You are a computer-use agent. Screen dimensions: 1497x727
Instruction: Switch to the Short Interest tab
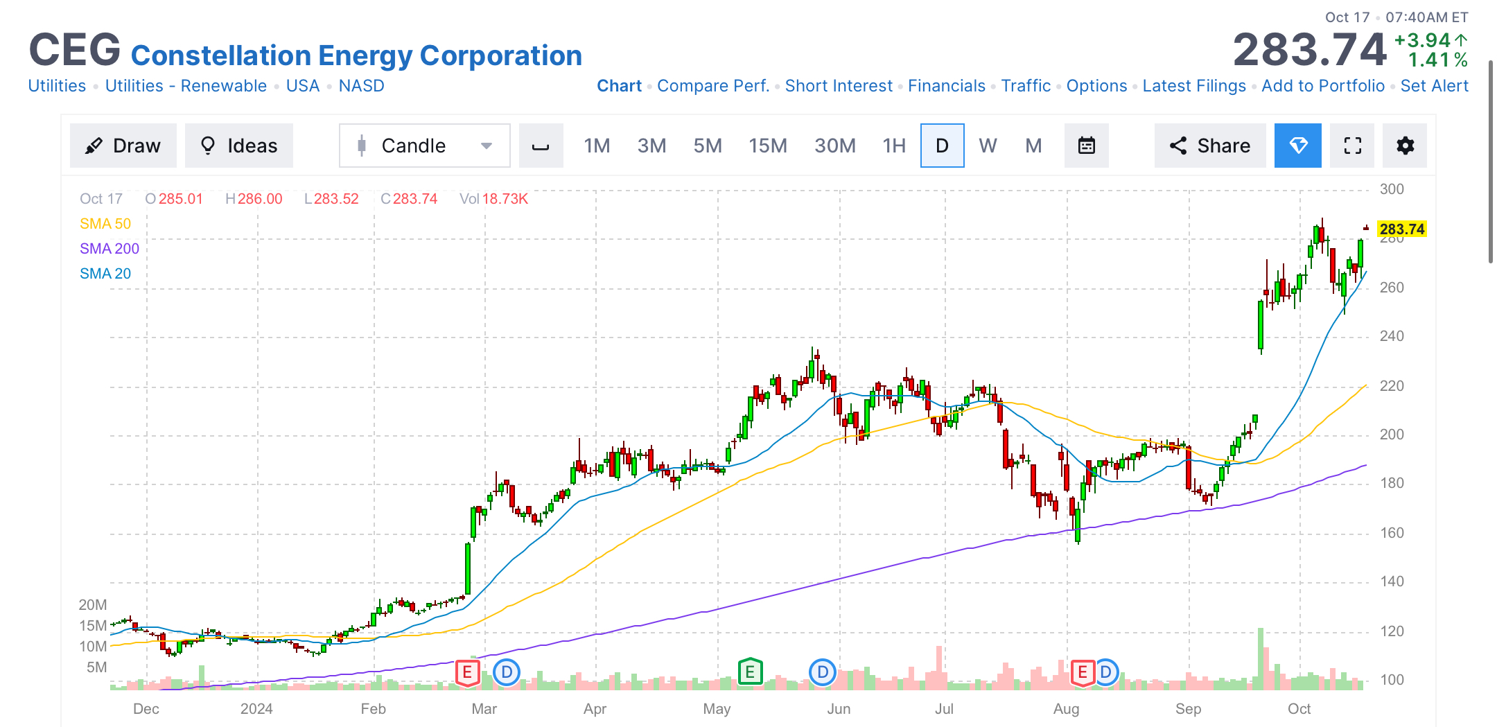point(839,85)
